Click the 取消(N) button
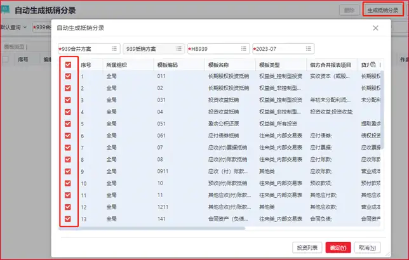The image size is (409, 260). 367,247
